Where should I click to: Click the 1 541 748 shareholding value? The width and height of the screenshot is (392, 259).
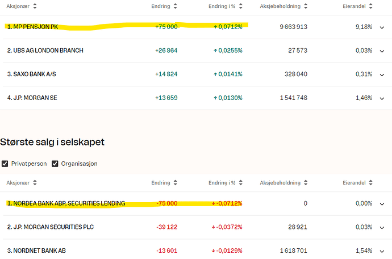(x=294, y=98)
